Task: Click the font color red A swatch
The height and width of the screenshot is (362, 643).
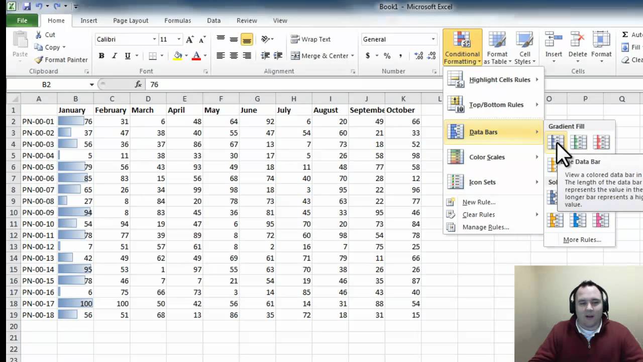Action: [196, 56]
